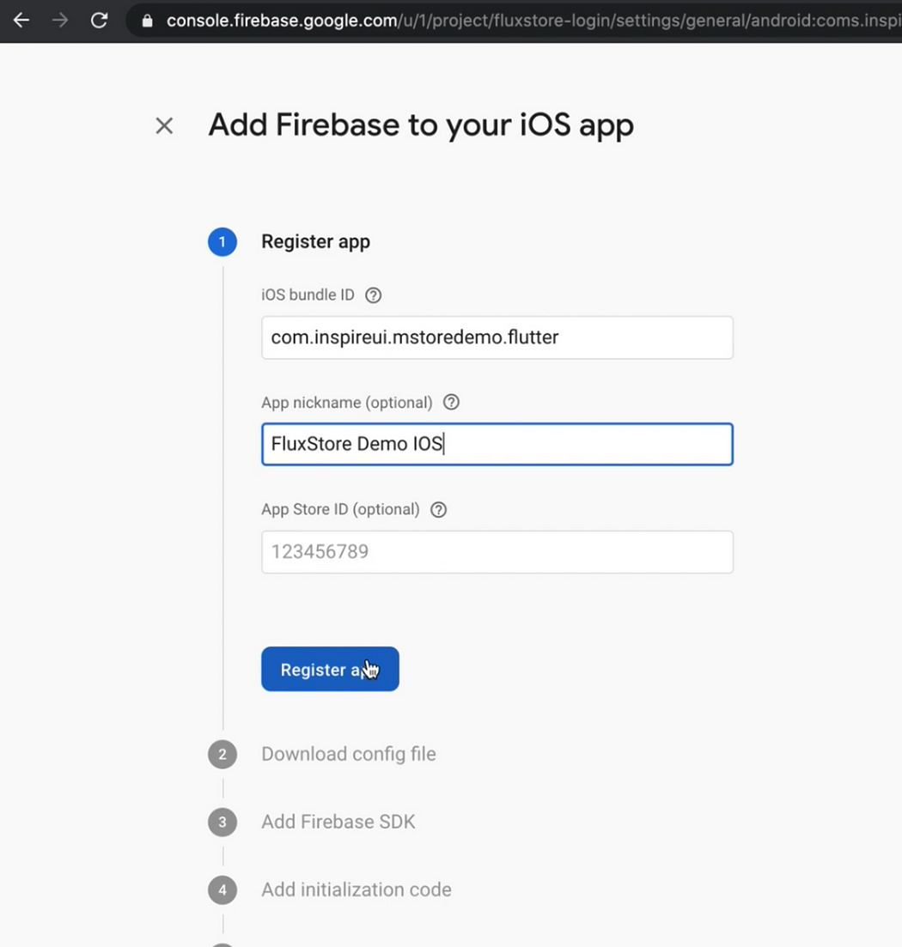Image resolution: width=902 pixels, height=947 pixels.
Task: Open help for App Store ID
Action: click(438, 510)
